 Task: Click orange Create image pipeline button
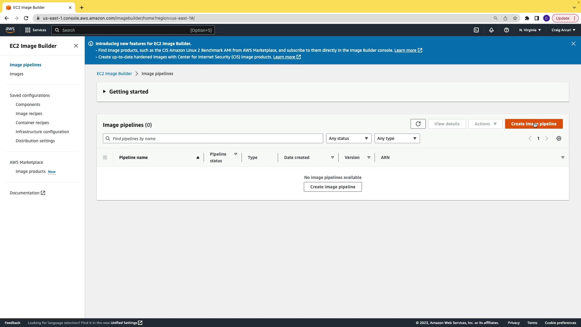(533, 124)
